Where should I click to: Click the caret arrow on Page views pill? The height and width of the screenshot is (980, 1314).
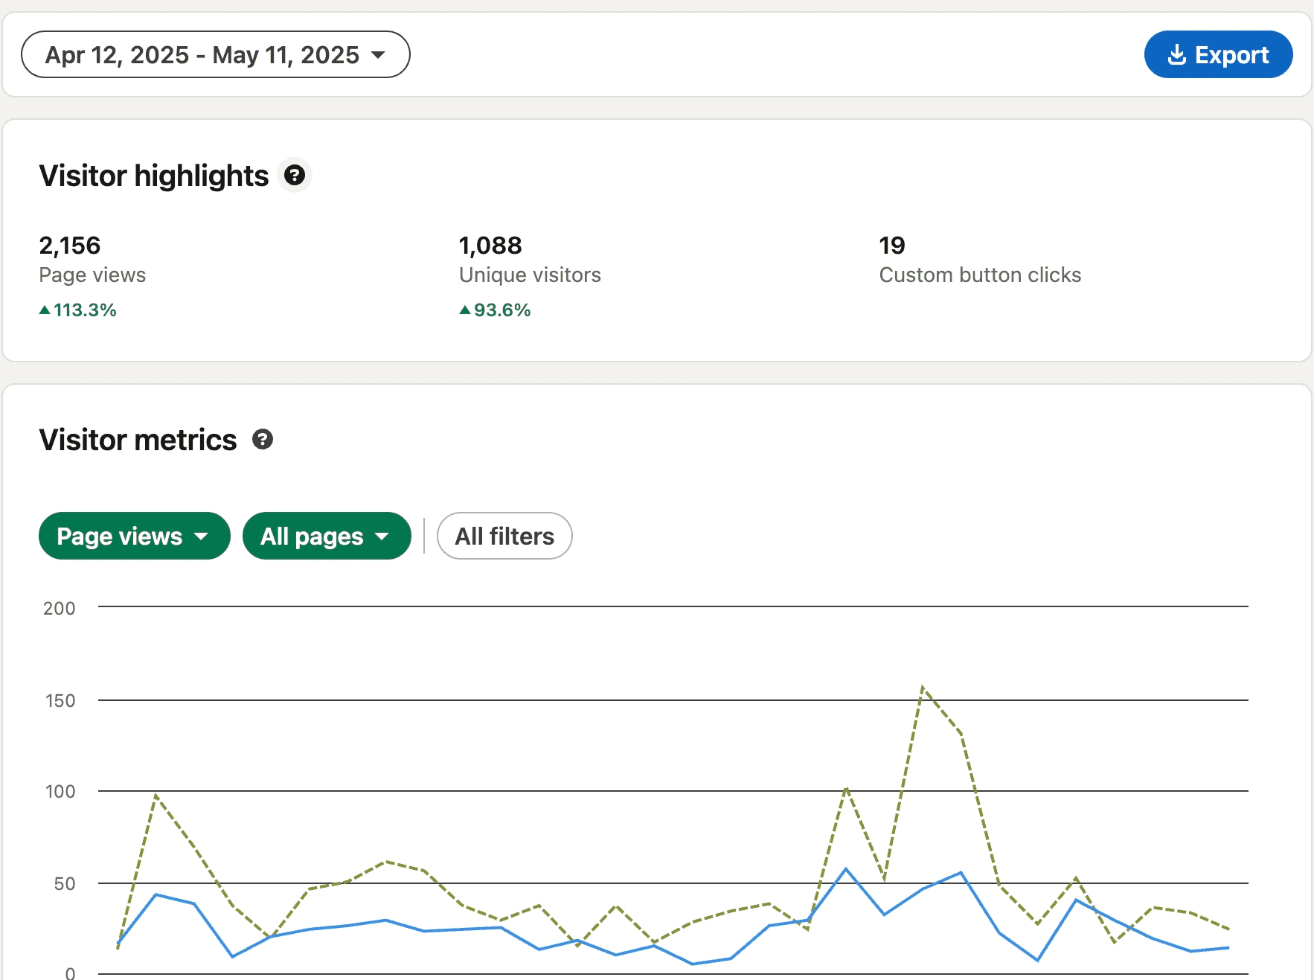pos(201,537)
